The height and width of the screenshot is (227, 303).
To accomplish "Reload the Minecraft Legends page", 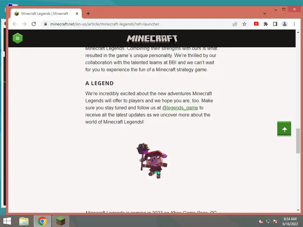I will coord(34,24).
